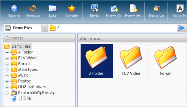Expand the Forum tree node
The height and width of the screenshot is (107, 187).
coord(7,64)
